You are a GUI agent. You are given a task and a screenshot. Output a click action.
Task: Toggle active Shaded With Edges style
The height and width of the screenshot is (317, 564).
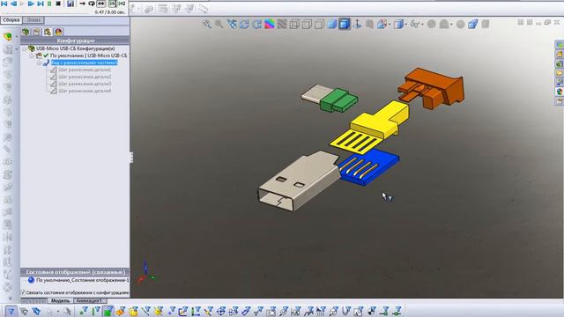tap(345, 24)
